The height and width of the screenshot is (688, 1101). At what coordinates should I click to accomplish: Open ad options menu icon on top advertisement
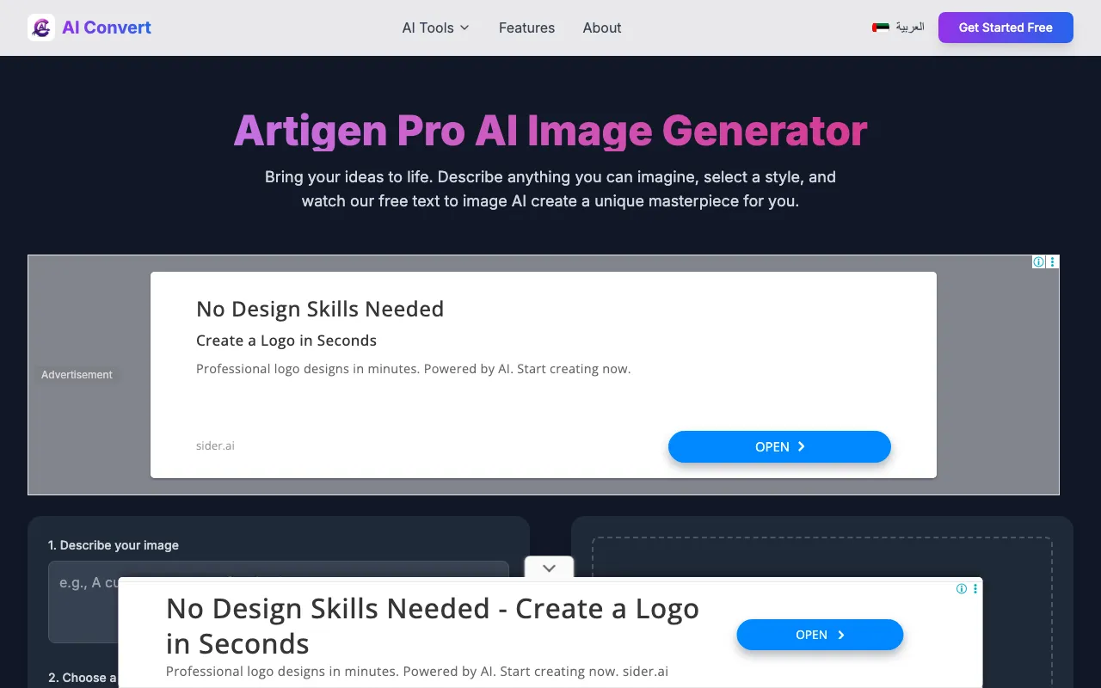(1053, 262)
